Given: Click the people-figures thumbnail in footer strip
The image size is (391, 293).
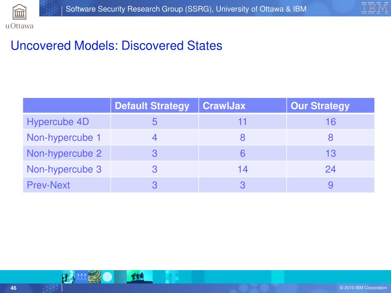Looking at the screenshot, I should pyautogui.click(x=82, y=277).
